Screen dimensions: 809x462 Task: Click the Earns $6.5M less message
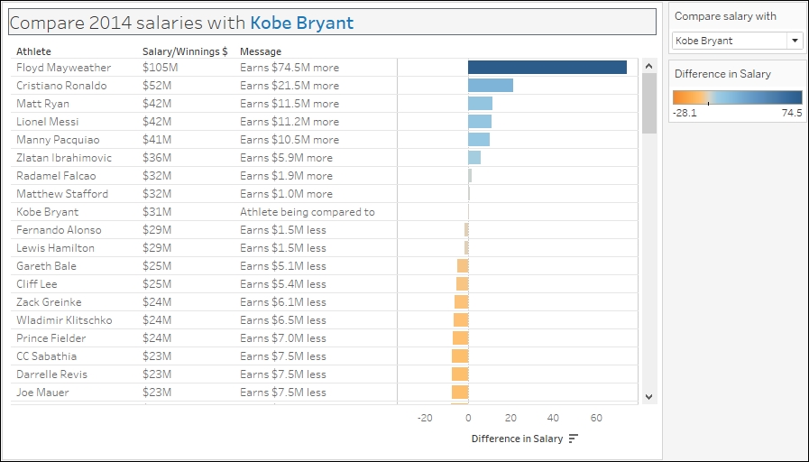pyautogui.click(x=282, y=320)
